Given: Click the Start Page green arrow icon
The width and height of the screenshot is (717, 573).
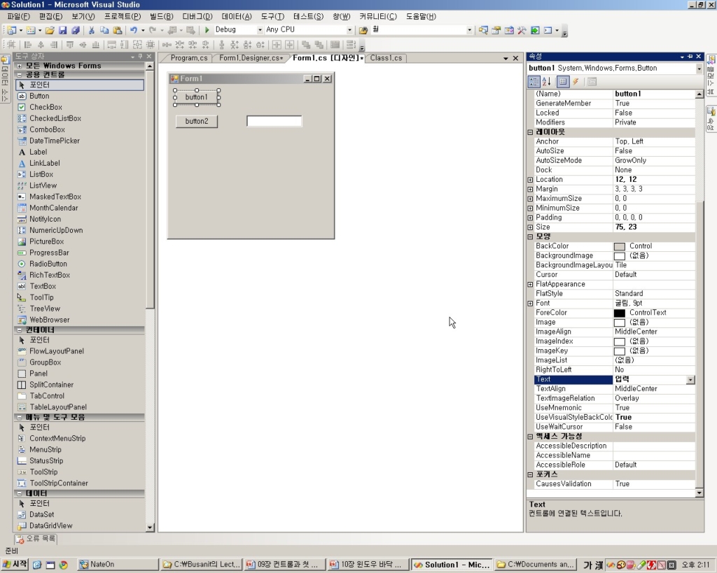Looking at the screenshot, I should [x=534, y=30].
